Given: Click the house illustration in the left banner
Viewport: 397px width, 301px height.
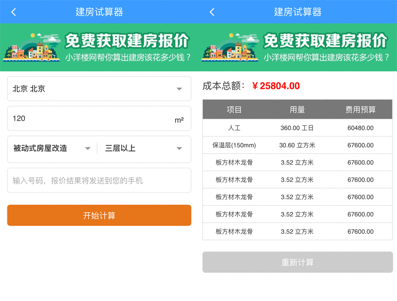Looking at the screenshot, I should click(x=32, y=48).
